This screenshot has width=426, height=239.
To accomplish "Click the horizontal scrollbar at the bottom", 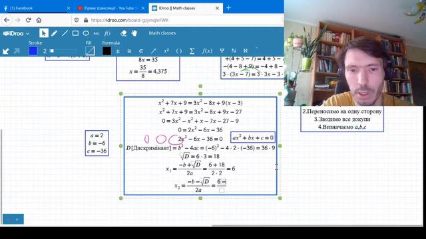I will coord(317,226).
